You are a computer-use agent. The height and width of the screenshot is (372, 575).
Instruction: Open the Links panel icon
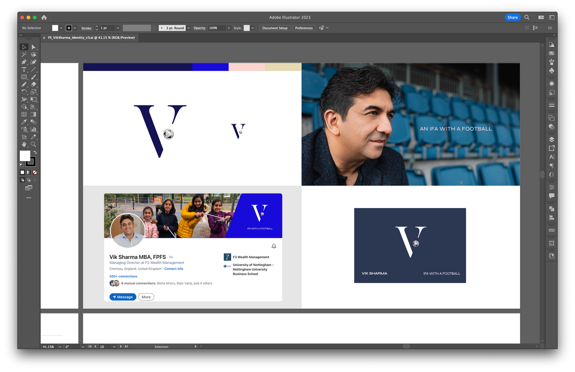pyautogui.click(x=552, y=230)
